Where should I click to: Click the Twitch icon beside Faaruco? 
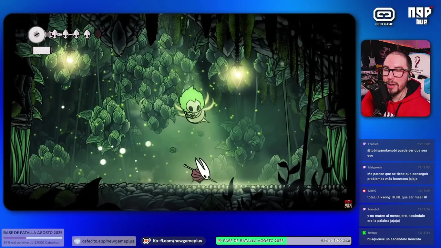[x=364, y=144]
